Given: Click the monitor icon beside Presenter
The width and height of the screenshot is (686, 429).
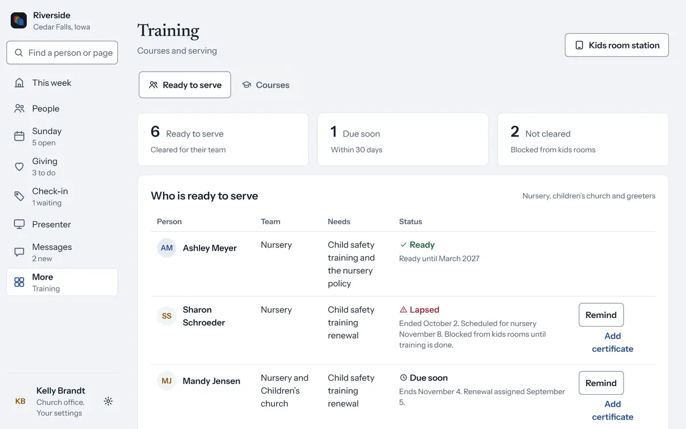Looking at the screenshot, I should (x=19, y=224).
